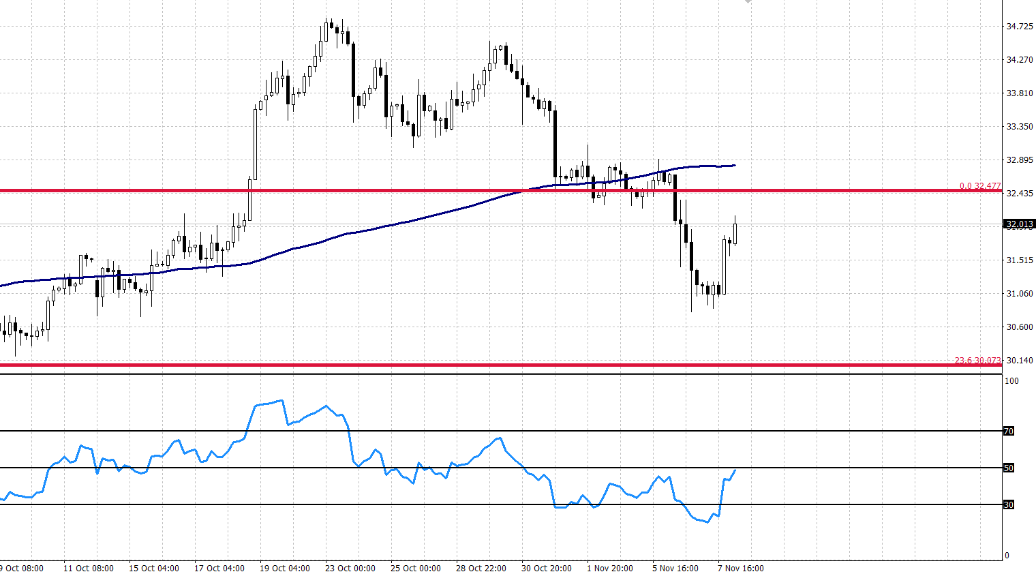This screenshot has height=574, width=1036.
Task: Click the 19 Oct 04:00 time label
Action: (x=285, y=569)
